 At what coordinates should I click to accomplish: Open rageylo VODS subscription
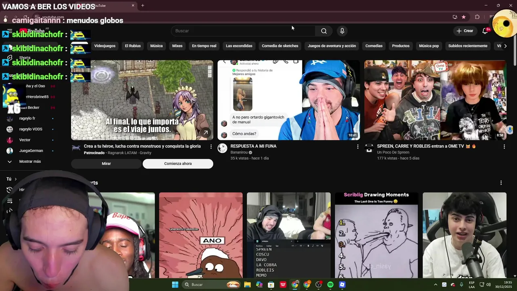click(31, 129)
